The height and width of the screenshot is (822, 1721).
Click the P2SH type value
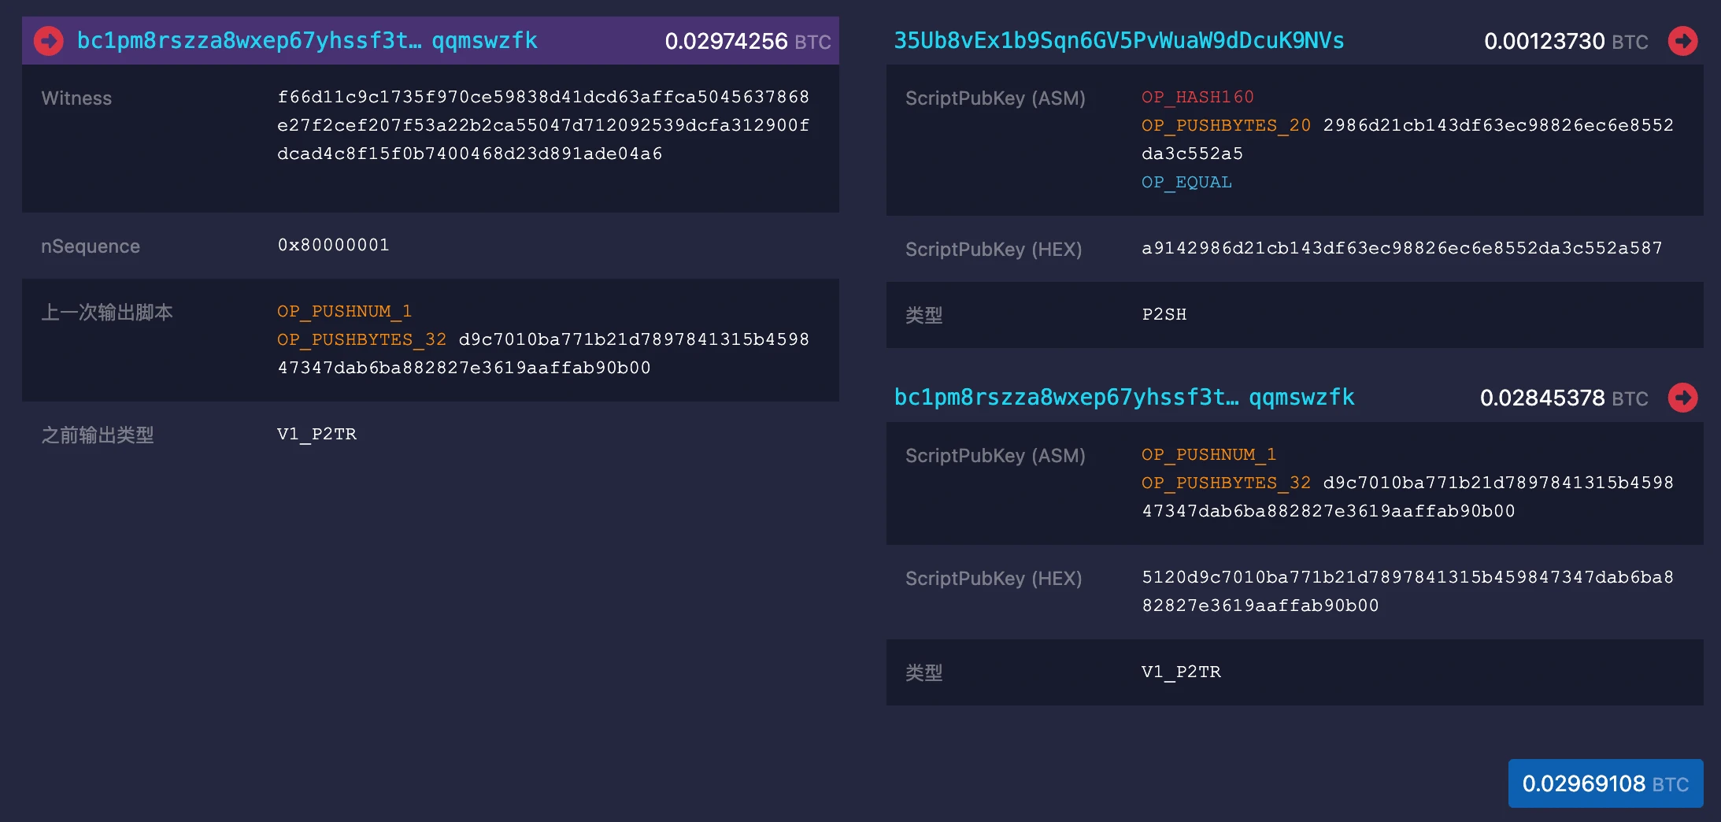(x=1164, y=314)
